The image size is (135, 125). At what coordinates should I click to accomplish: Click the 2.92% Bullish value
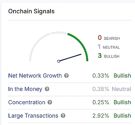click(112, 116)
